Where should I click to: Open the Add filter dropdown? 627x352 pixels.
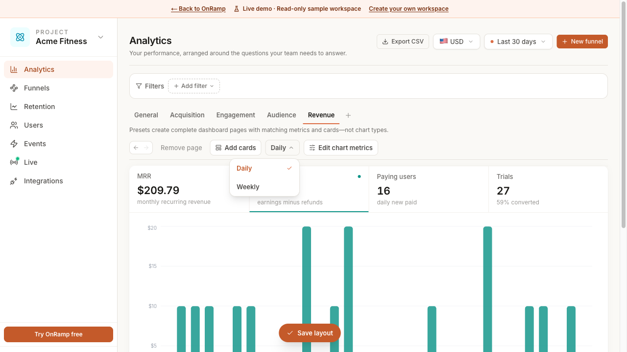[194, 86]
